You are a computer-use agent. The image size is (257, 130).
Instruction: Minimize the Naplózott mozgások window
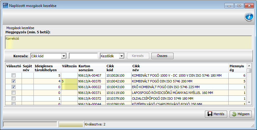(x=229, y=6)
